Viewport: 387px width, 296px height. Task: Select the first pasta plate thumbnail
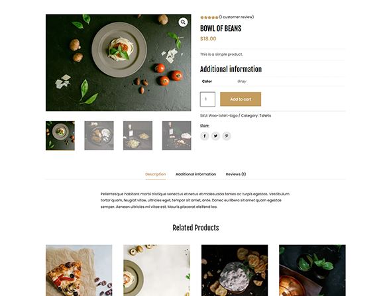coord(60,136)
